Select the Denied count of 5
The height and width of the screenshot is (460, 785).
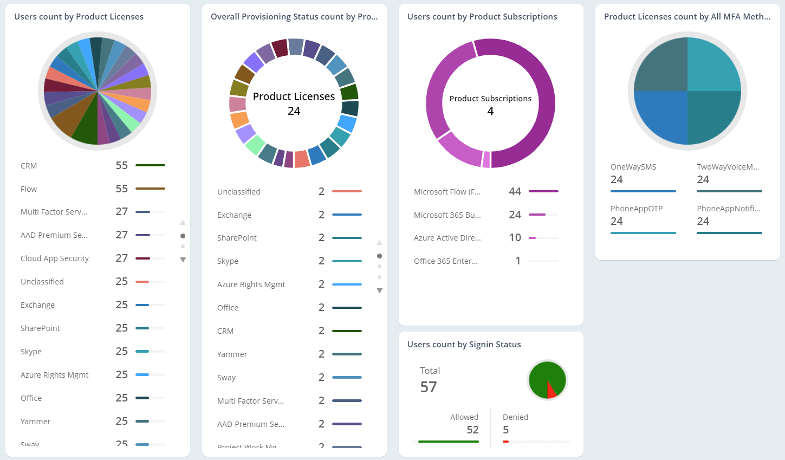(505, 430)
